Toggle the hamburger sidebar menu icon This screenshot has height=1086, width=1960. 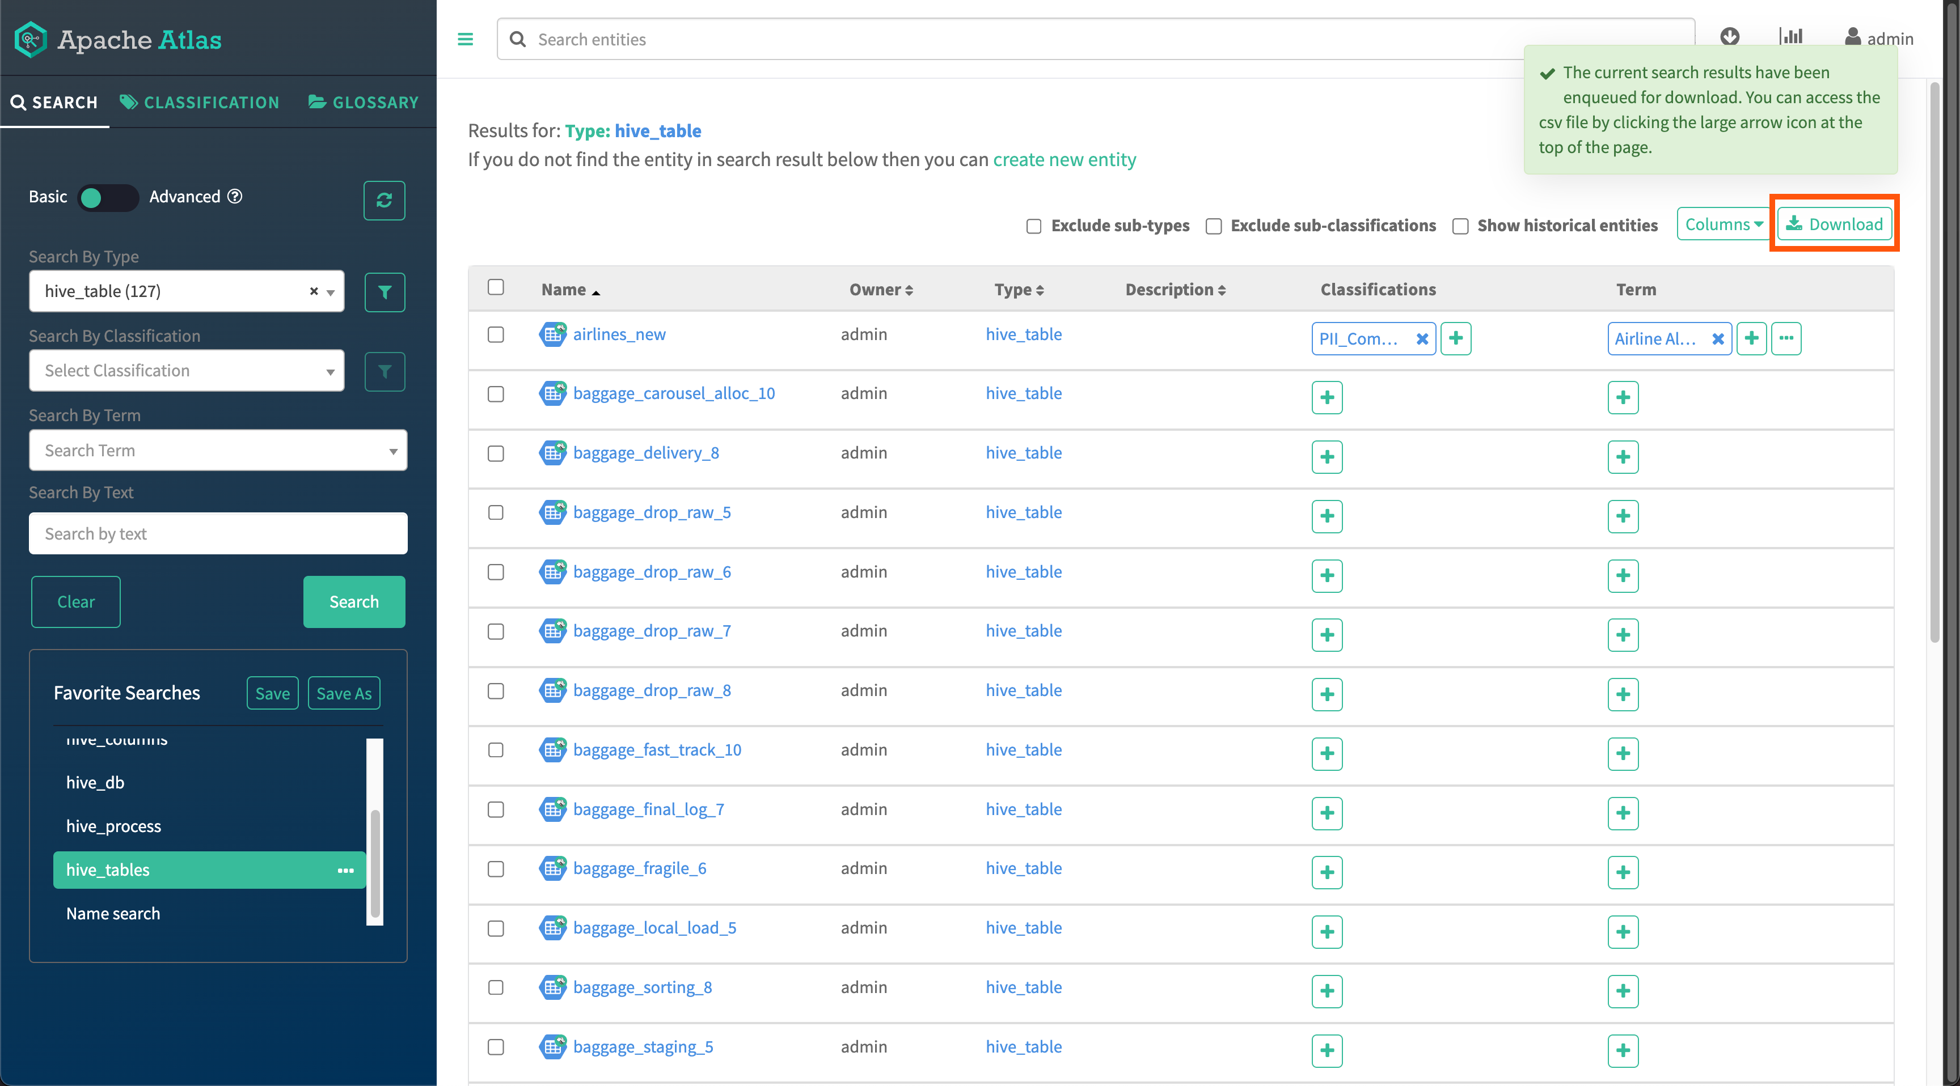[x=465, y=39]
